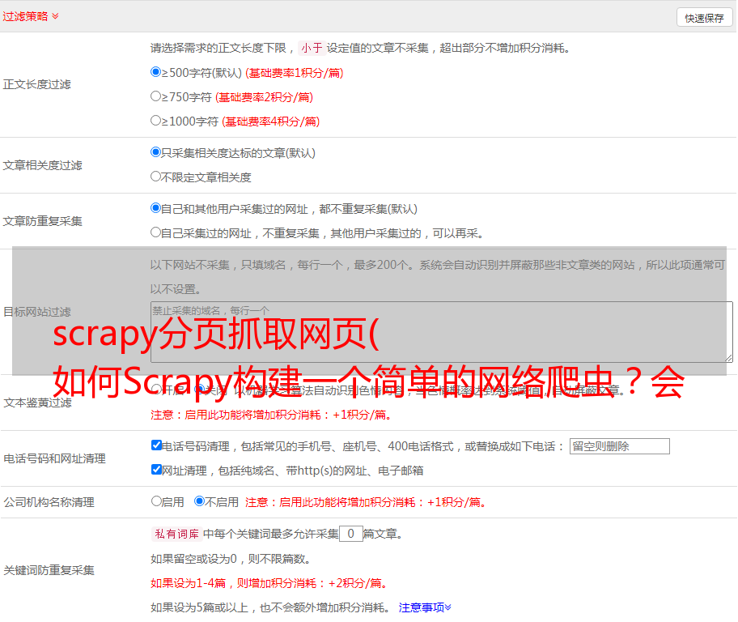Choose 只采集相关度达标的文章(默认) option
This screenshot has height=622, width=738.
coord(156,151)
